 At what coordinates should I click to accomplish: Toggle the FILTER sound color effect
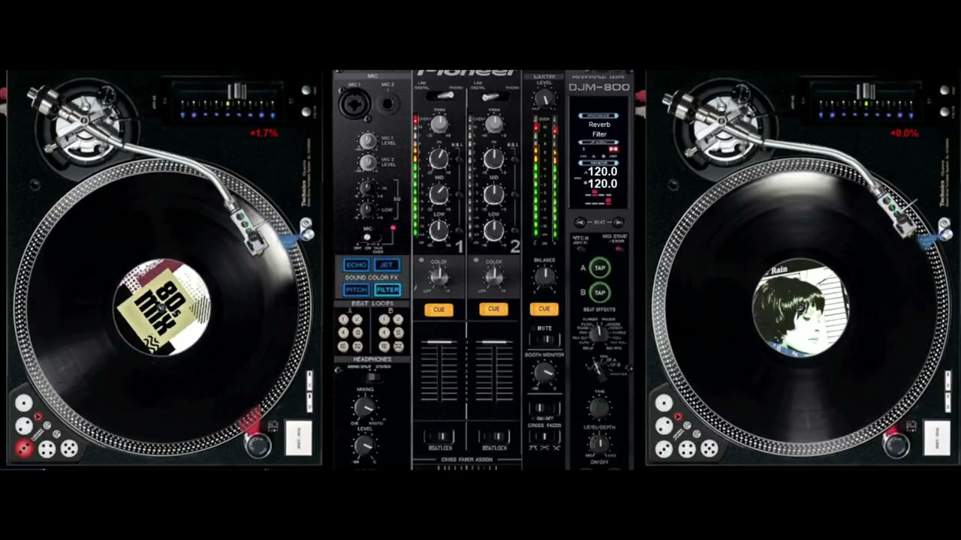pyautogui.click(x=387, y=289)
